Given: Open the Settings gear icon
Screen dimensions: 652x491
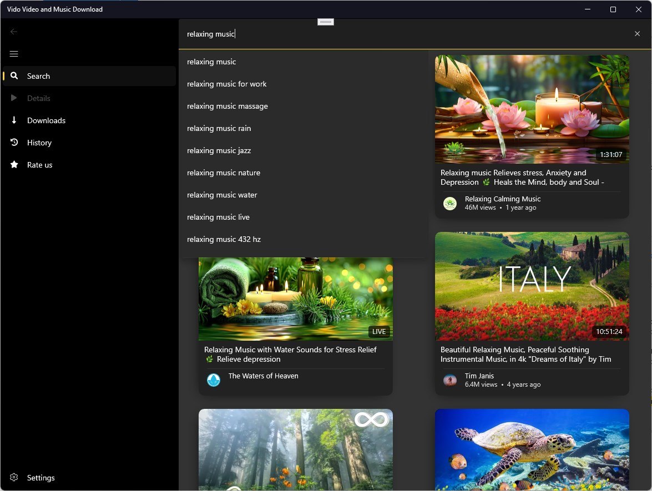Looking at the screenshot, I should pyautogui.click(x=14, y=478).
